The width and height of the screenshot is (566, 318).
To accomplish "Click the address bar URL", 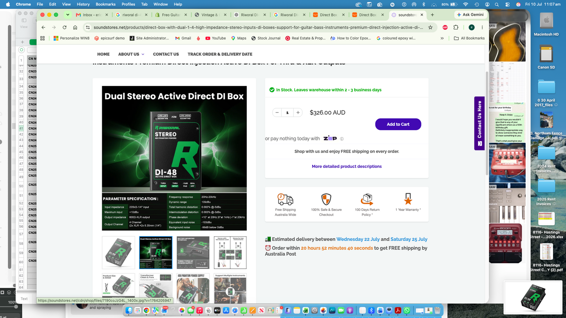I will tap(259, 27).
